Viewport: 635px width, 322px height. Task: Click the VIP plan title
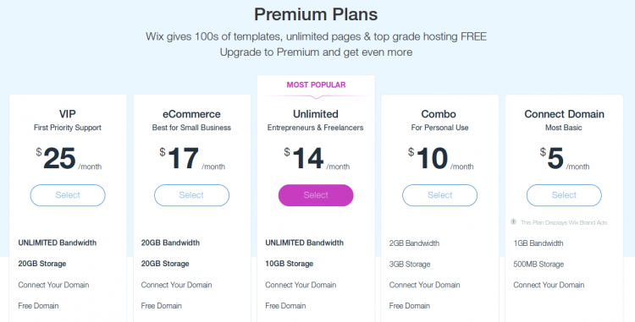[x=68, y=114]
